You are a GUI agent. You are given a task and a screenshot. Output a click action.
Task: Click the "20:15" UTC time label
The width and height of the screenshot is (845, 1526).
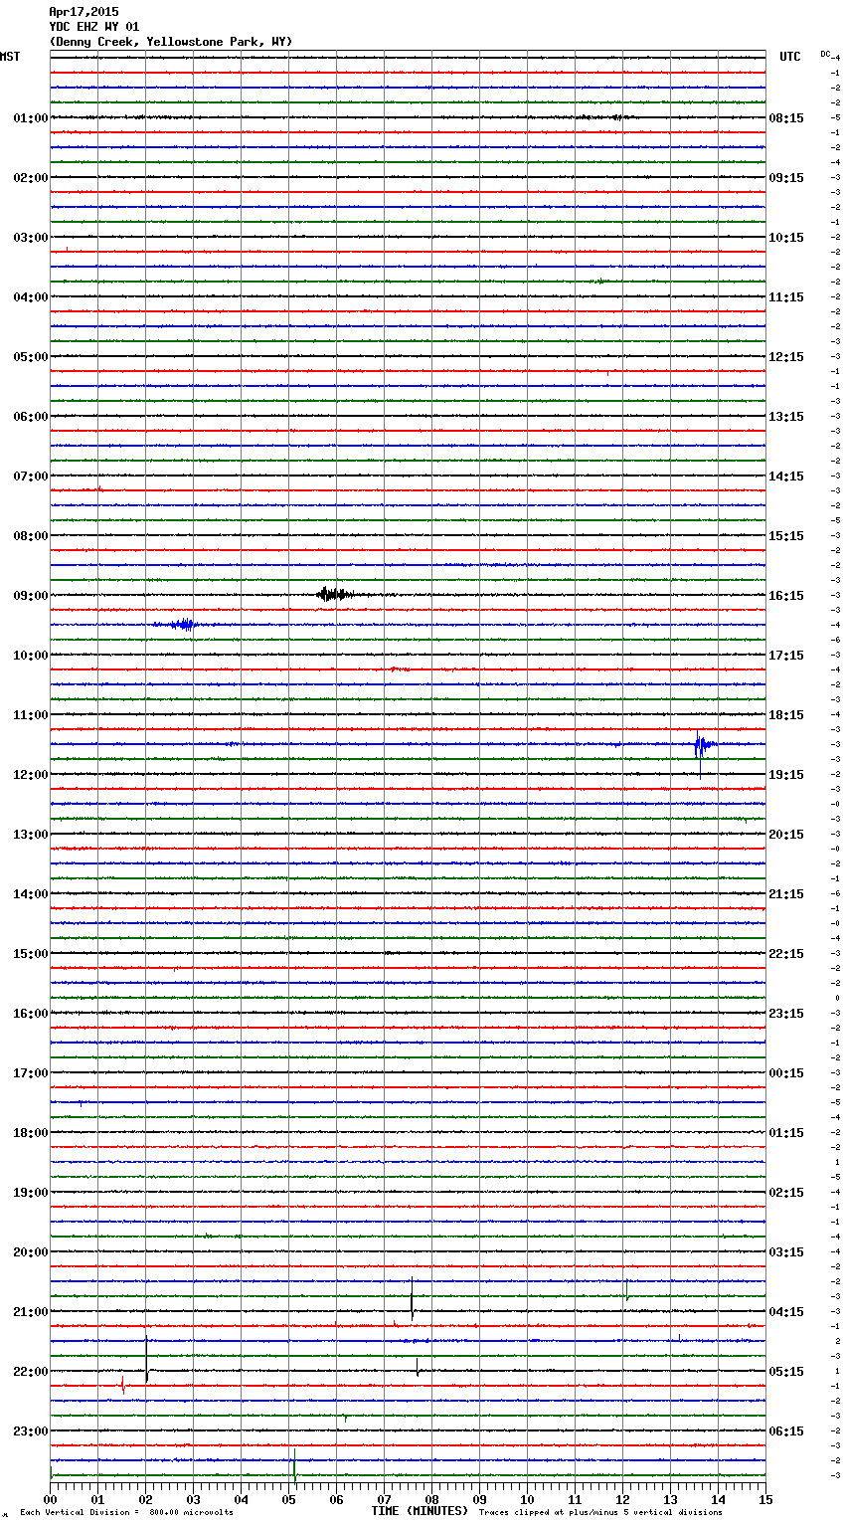(x=786, y=835)
